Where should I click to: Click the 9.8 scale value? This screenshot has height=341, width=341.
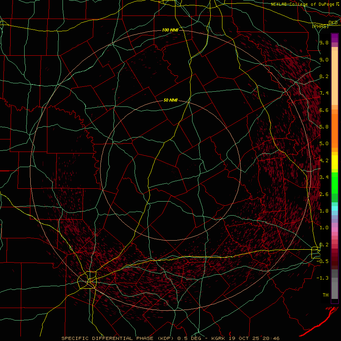[x=324, y=42]
